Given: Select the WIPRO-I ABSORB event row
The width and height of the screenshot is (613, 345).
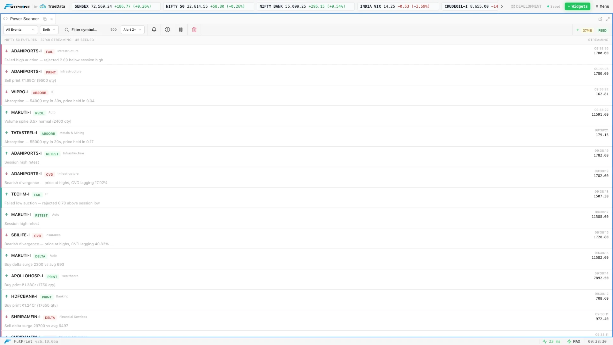Looking at the screenshot, I should [306, 96].
